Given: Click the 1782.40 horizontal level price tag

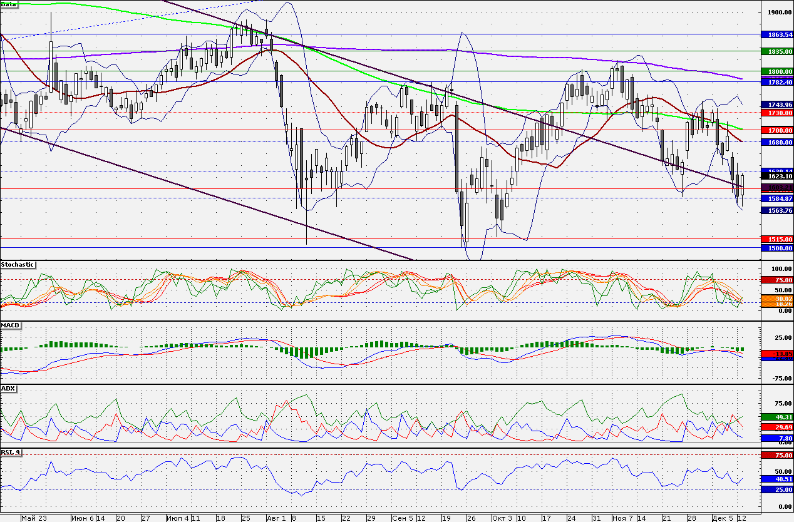Looking at the screenshot, I should [776, 82].
